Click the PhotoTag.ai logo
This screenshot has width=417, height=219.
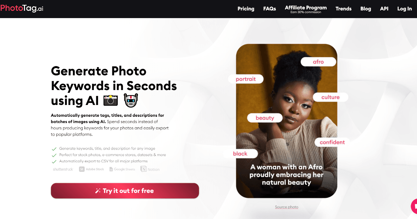[x=22, y=9]
